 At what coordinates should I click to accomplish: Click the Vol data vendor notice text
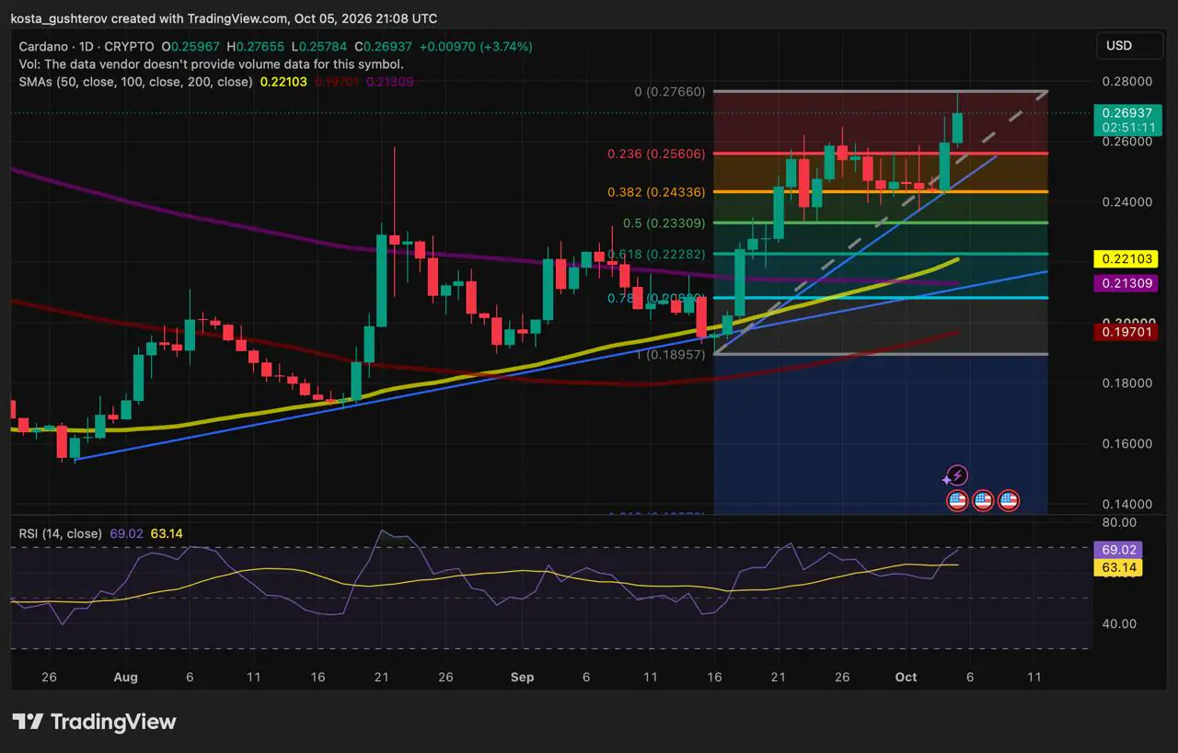[x=211, y=64]
